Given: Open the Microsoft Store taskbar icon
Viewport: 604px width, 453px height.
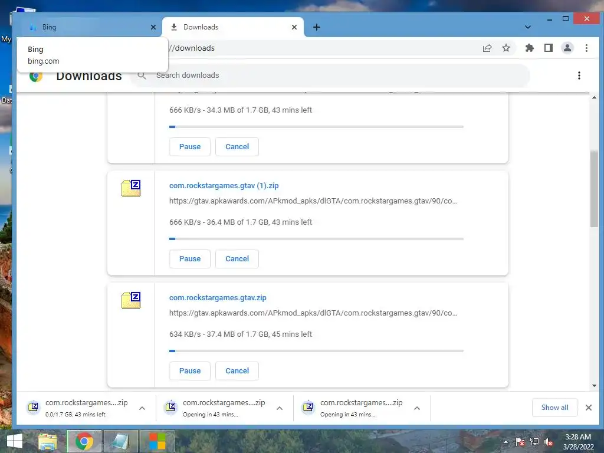Looking at the screenshot, I should [x=157, y=441].
